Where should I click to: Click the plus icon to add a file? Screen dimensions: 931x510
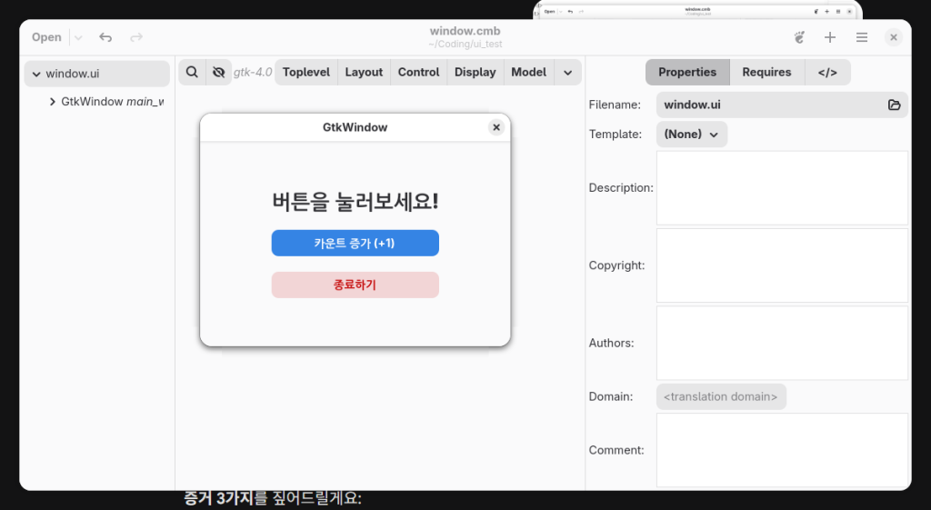830,37
